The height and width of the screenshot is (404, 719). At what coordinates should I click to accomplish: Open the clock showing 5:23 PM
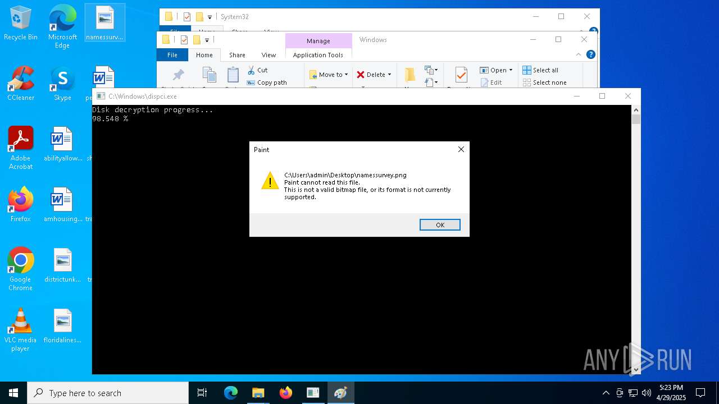pos(671,393)
